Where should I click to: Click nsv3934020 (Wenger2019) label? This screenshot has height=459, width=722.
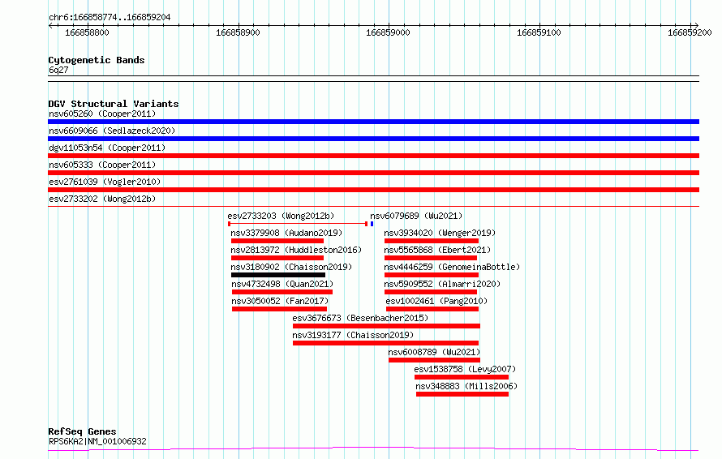pos(440,233)
